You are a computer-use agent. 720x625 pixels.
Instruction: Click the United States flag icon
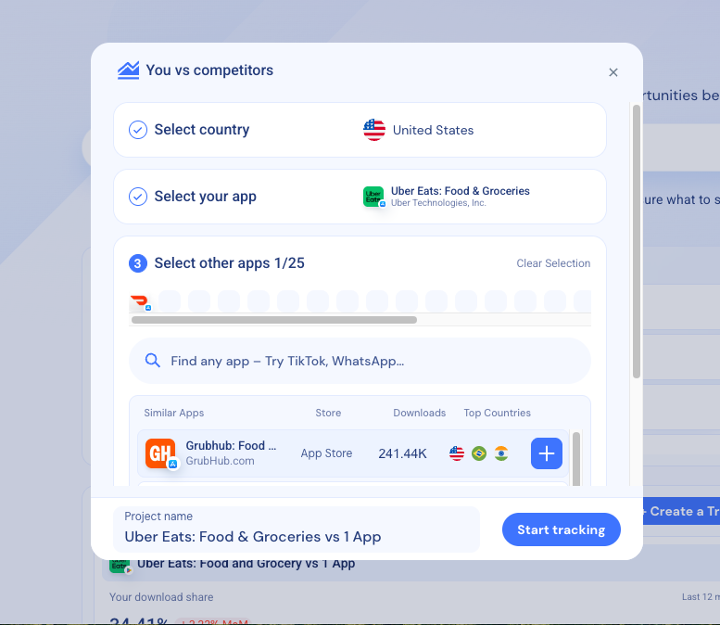click(374, 130)
